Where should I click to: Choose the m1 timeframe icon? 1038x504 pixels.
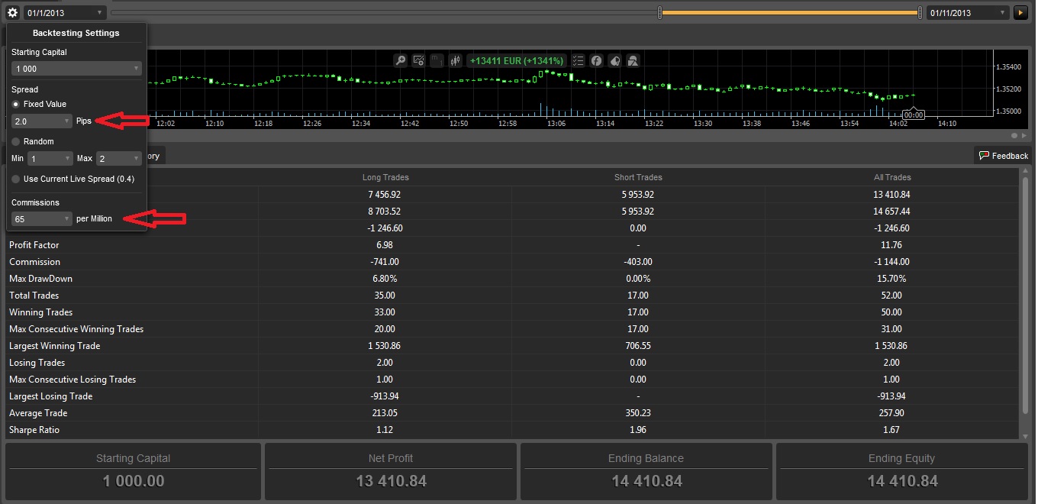(437, 60)
